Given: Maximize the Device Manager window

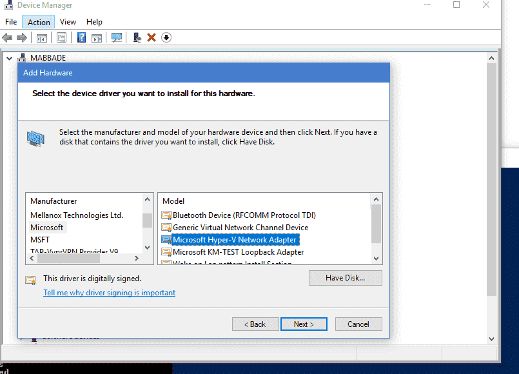Looking at the screenshot, I should coord(456,5).
